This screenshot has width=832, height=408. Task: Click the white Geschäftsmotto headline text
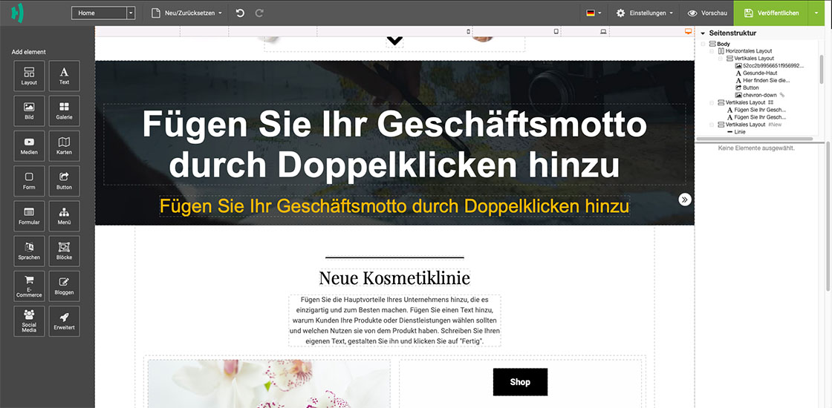pyautogui.click(x=394, y=145)
